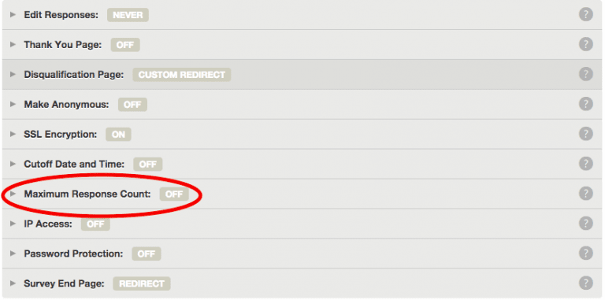605x300 pixels.
Task: Open help icon for SSL Encryption
Action: (x=586, y=134)
